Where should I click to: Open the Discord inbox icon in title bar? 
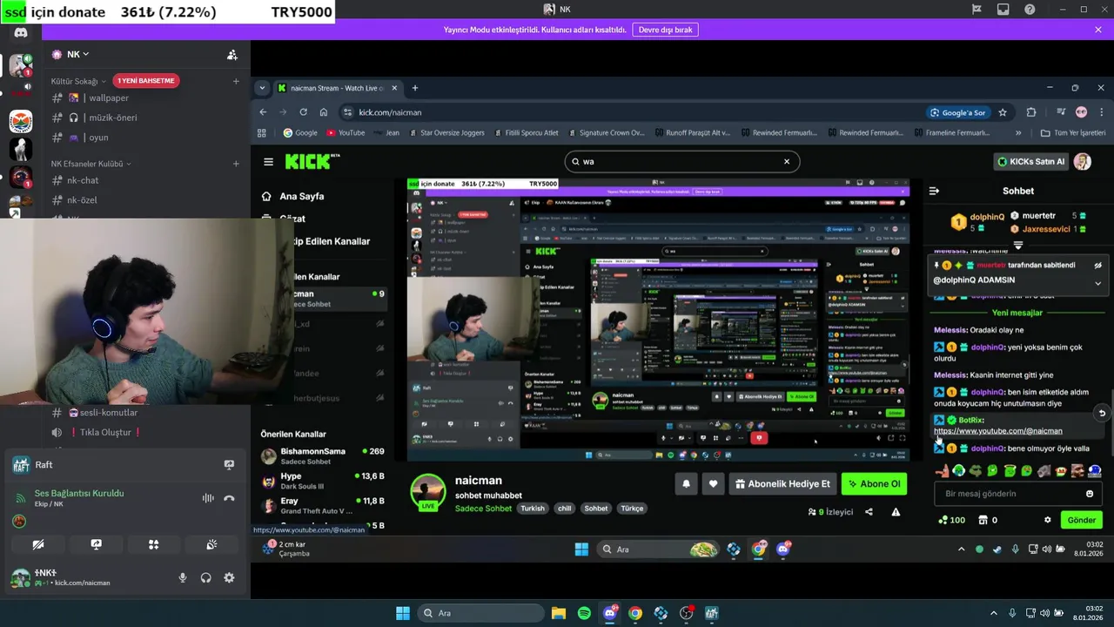coord(1003,10)
